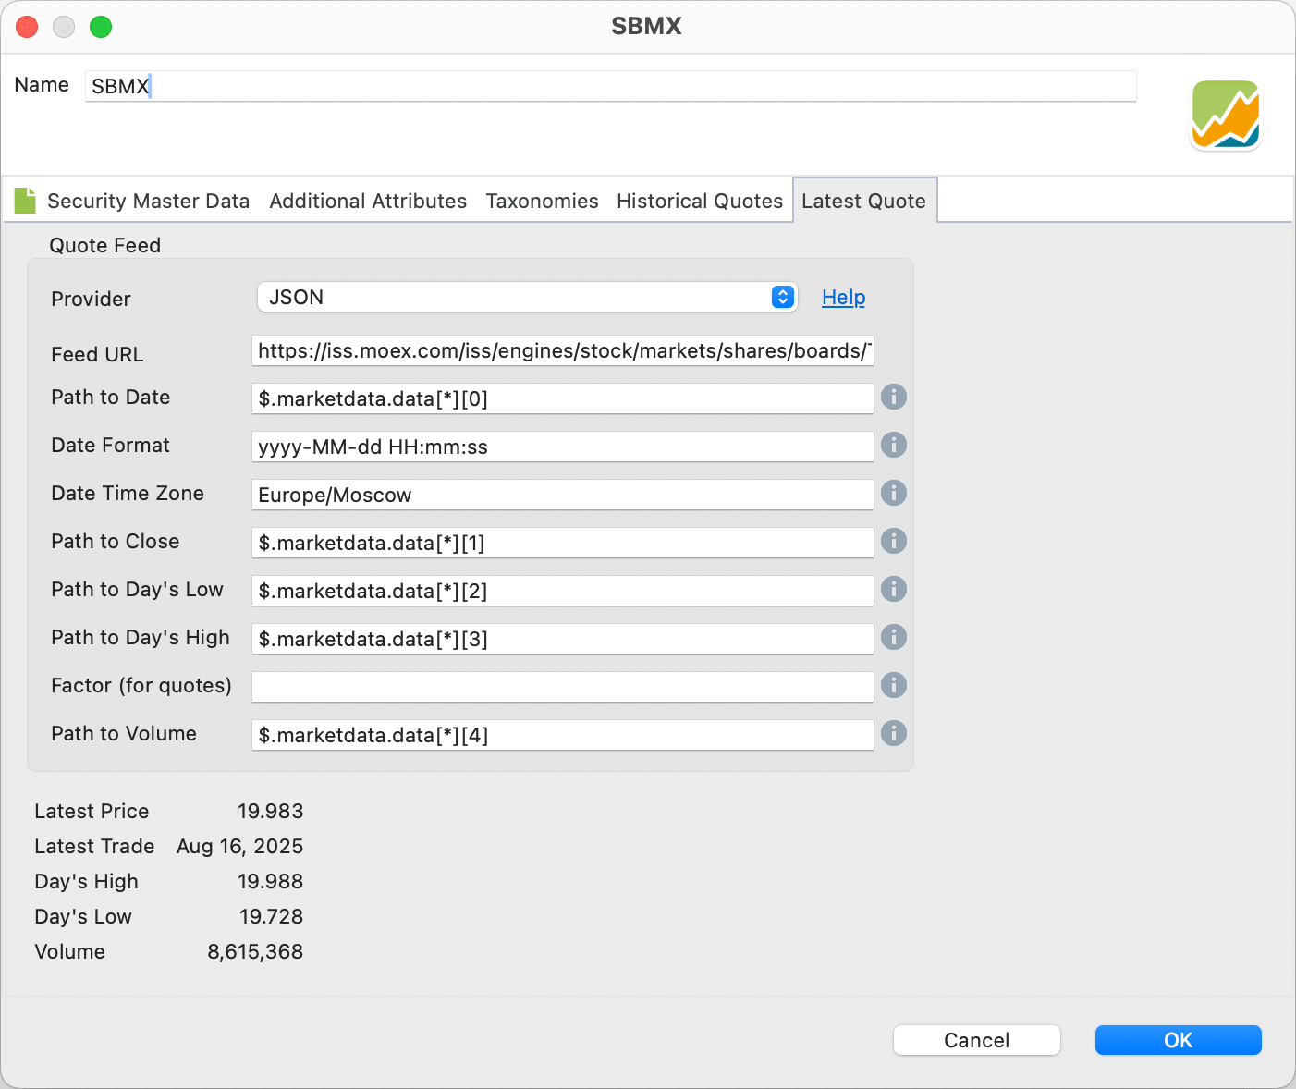Click the info icon beside Path to Day's High
The width and height of the screenshot is (1296, 1089).
click(x=894, y=638)
